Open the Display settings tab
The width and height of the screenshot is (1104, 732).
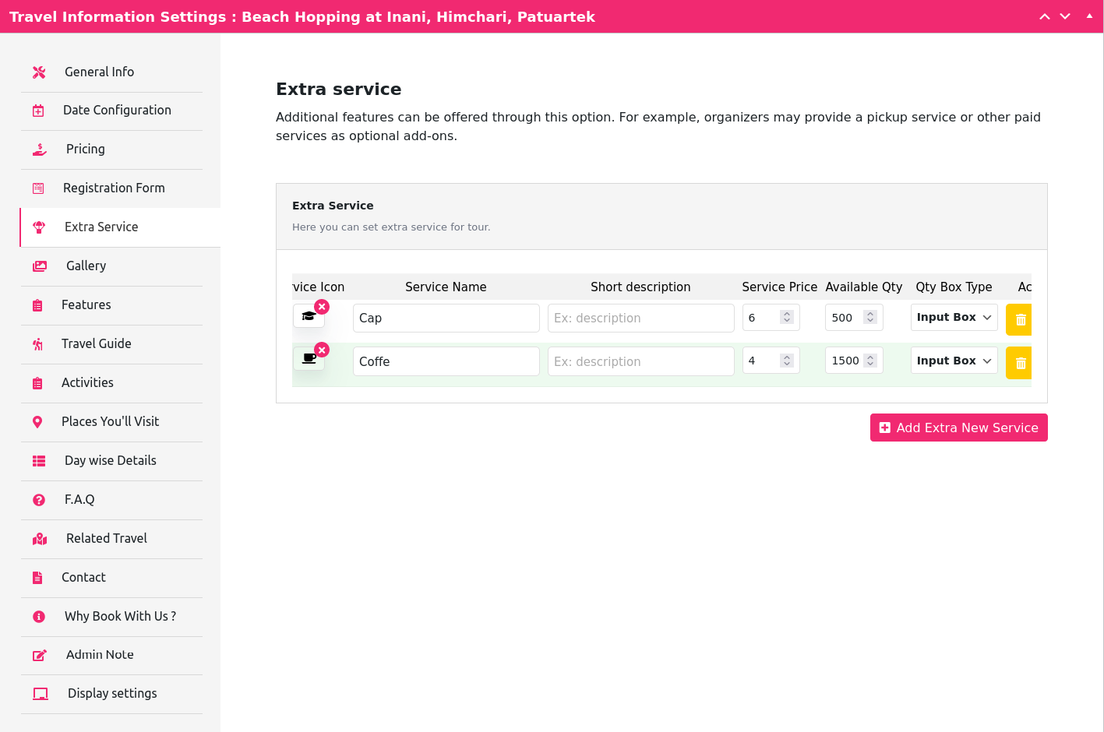point(111,694)
